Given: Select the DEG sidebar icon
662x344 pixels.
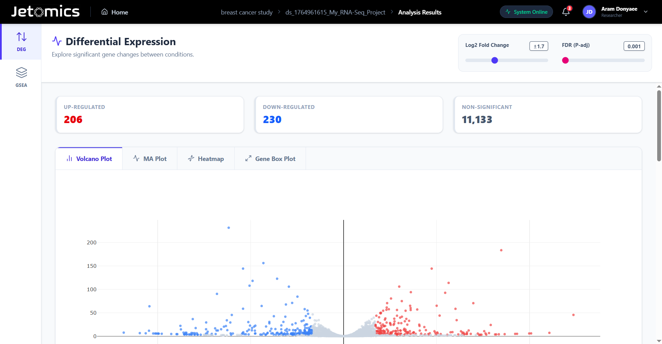Looking at the screenshot, I should (21, 42).
